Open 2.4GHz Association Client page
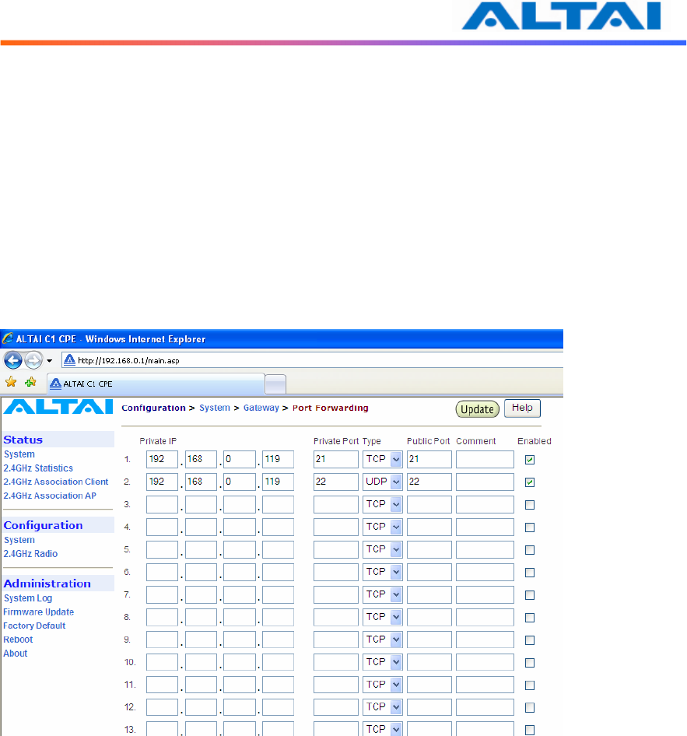This screenshot has width=687, height=736. tap(56, 482)
